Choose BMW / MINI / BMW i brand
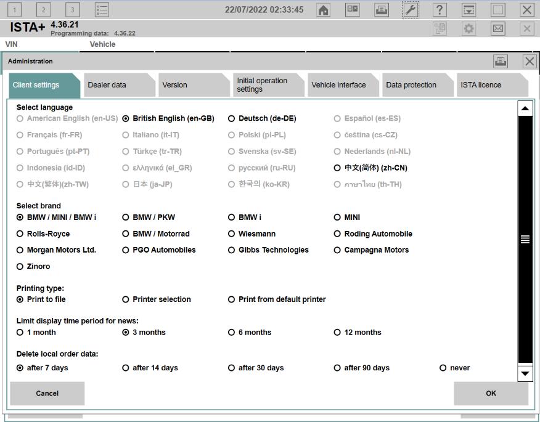Viewport: 540px width, 422px height. tap(57, 217)
